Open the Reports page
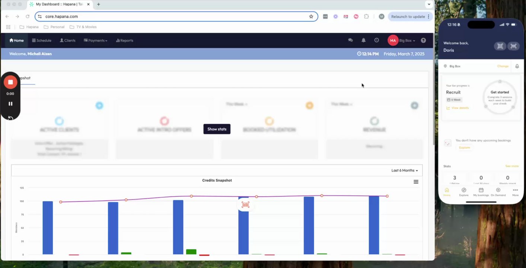The height and width of the screenshot is (268, 526). pyautogui.click(x=124, y=41)
